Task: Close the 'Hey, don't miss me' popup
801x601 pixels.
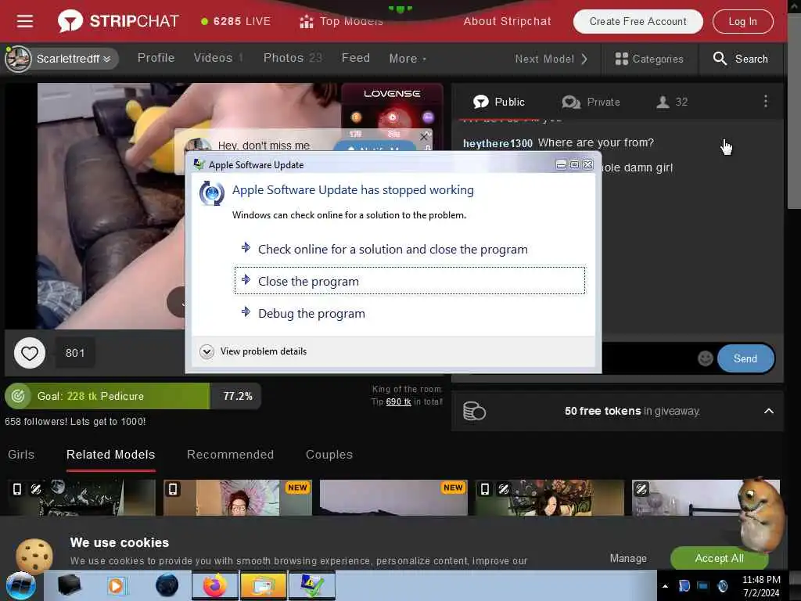Action: tap(423, 136)
